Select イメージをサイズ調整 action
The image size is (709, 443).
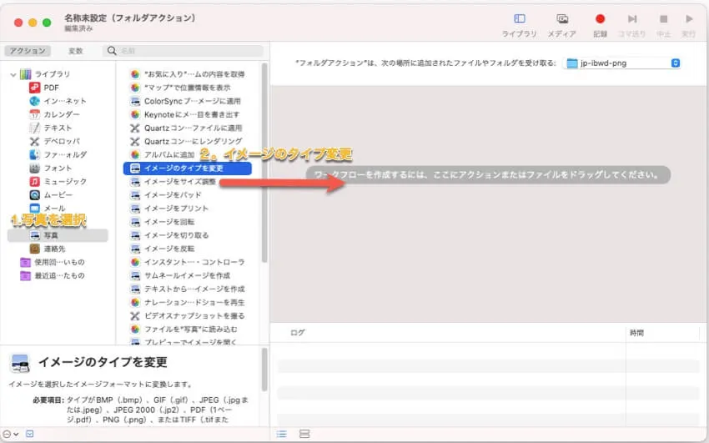[x=173, y=182]
